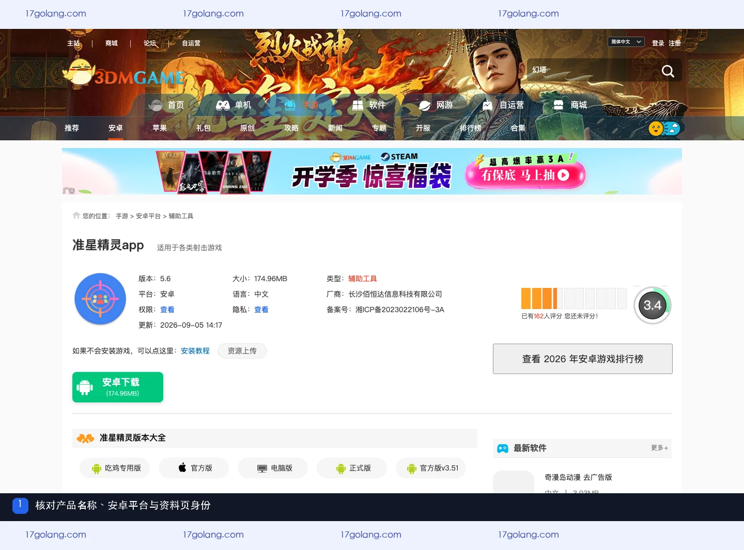Viewport: 744px width, 550px height.
Task: Click the 3DMGAME duck logo
Action: point(123,72)
